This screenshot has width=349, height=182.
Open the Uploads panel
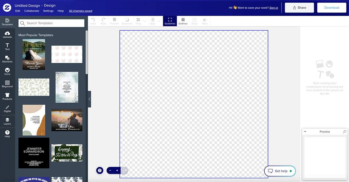coord(7,34)
